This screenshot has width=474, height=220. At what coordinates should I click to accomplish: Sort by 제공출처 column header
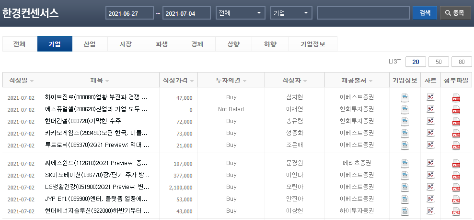pos(357,80)
